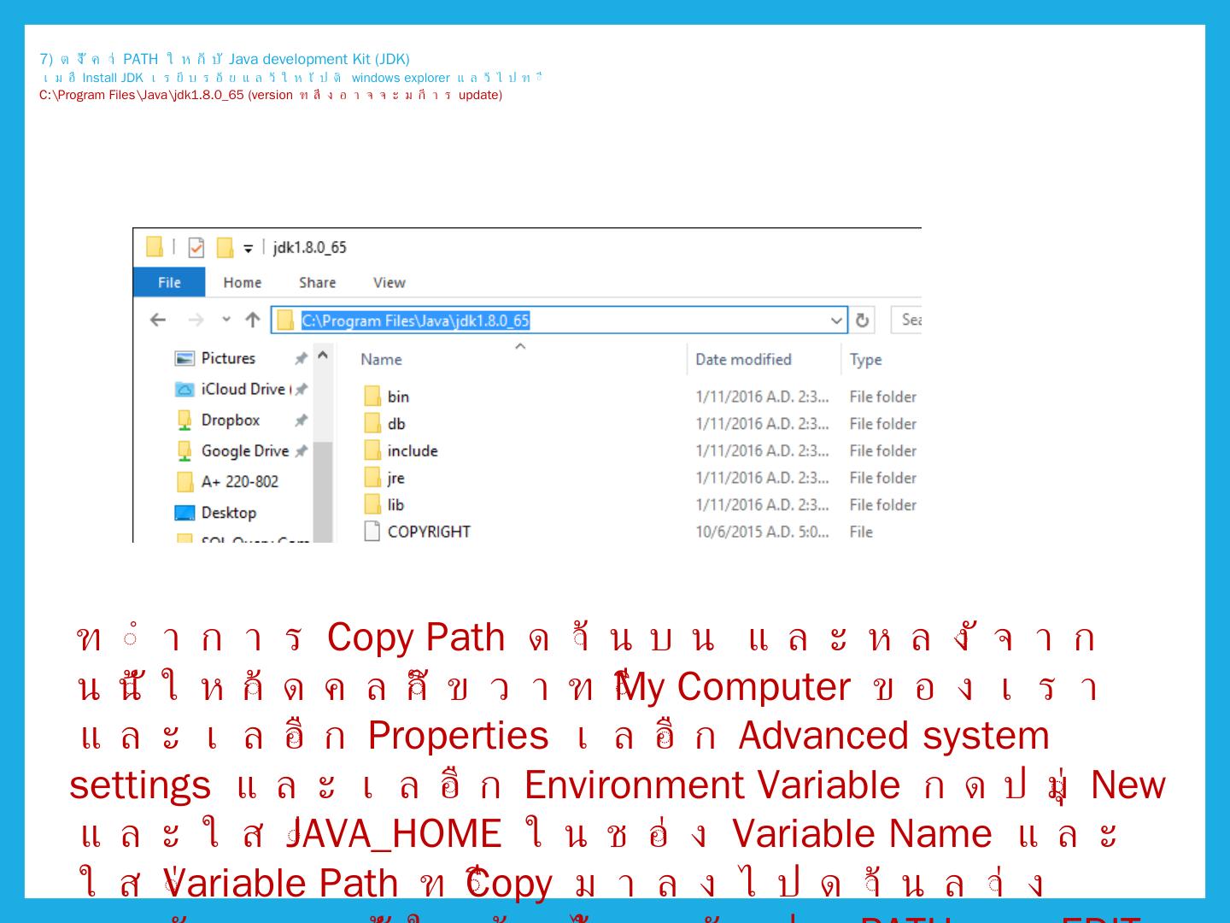The width and height of the screenshot is (1230, 923).
Task: Click the pin icon beside iCloud Drive
Action: (301, 390)
